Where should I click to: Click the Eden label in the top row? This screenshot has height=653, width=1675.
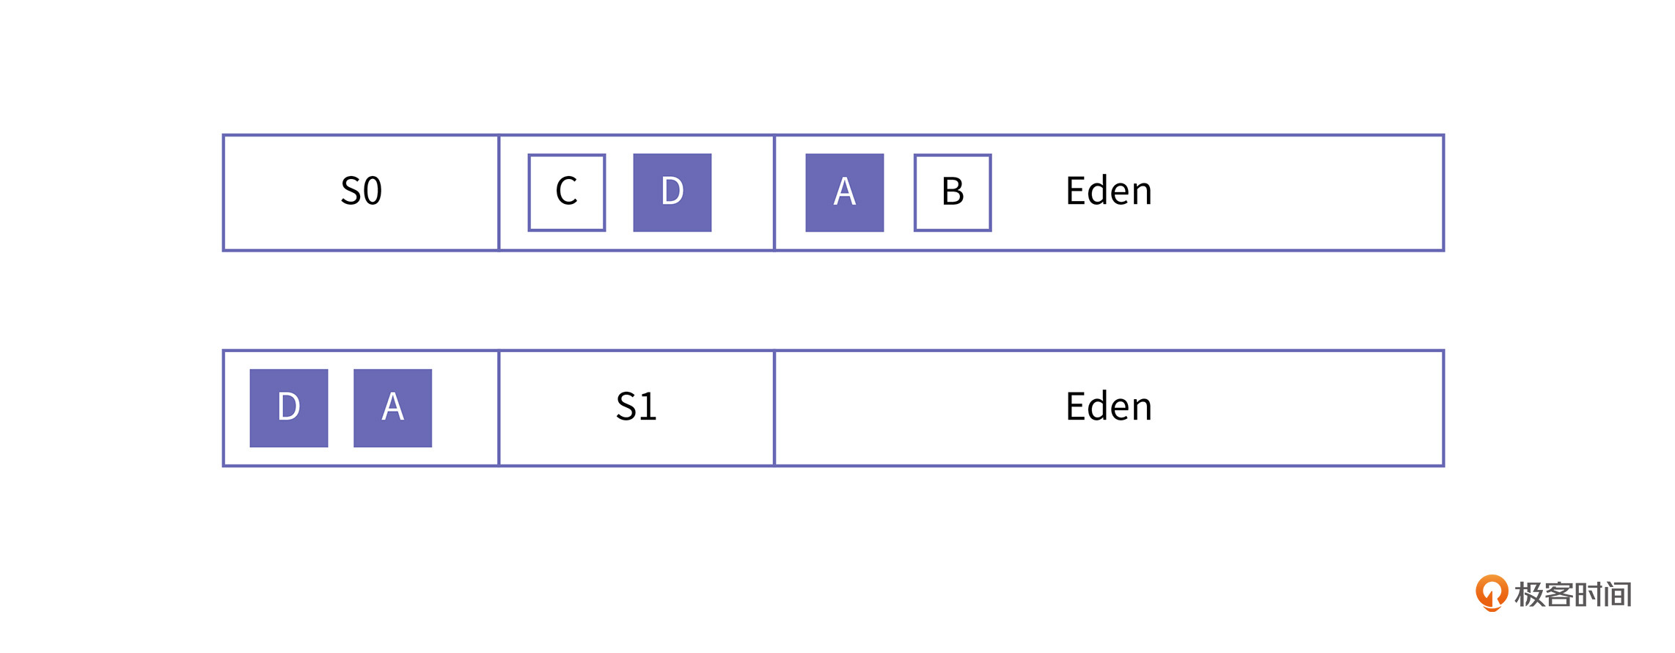pos(1108,191)
